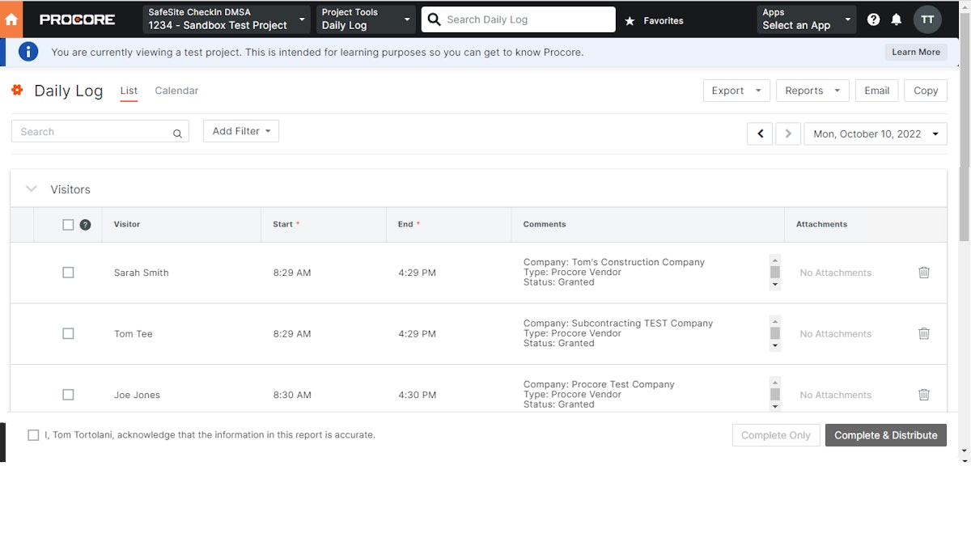Click Complete & Distribute
The height and width of the screenshot is (546, 971).
(885, 434)
